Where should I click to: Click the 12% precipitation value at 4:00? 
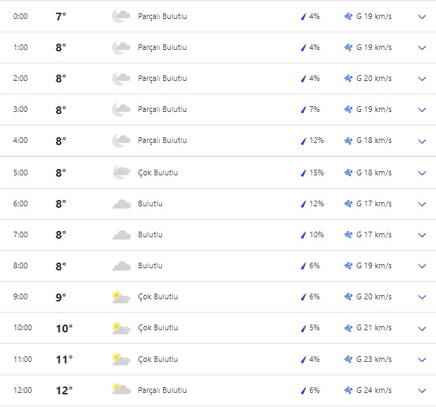[316, 141]
